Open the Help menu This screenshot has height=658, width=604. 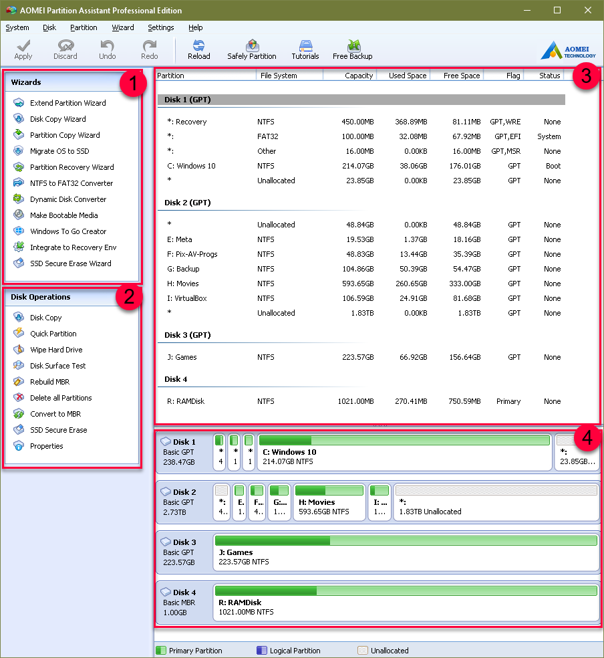coord(195,27)
